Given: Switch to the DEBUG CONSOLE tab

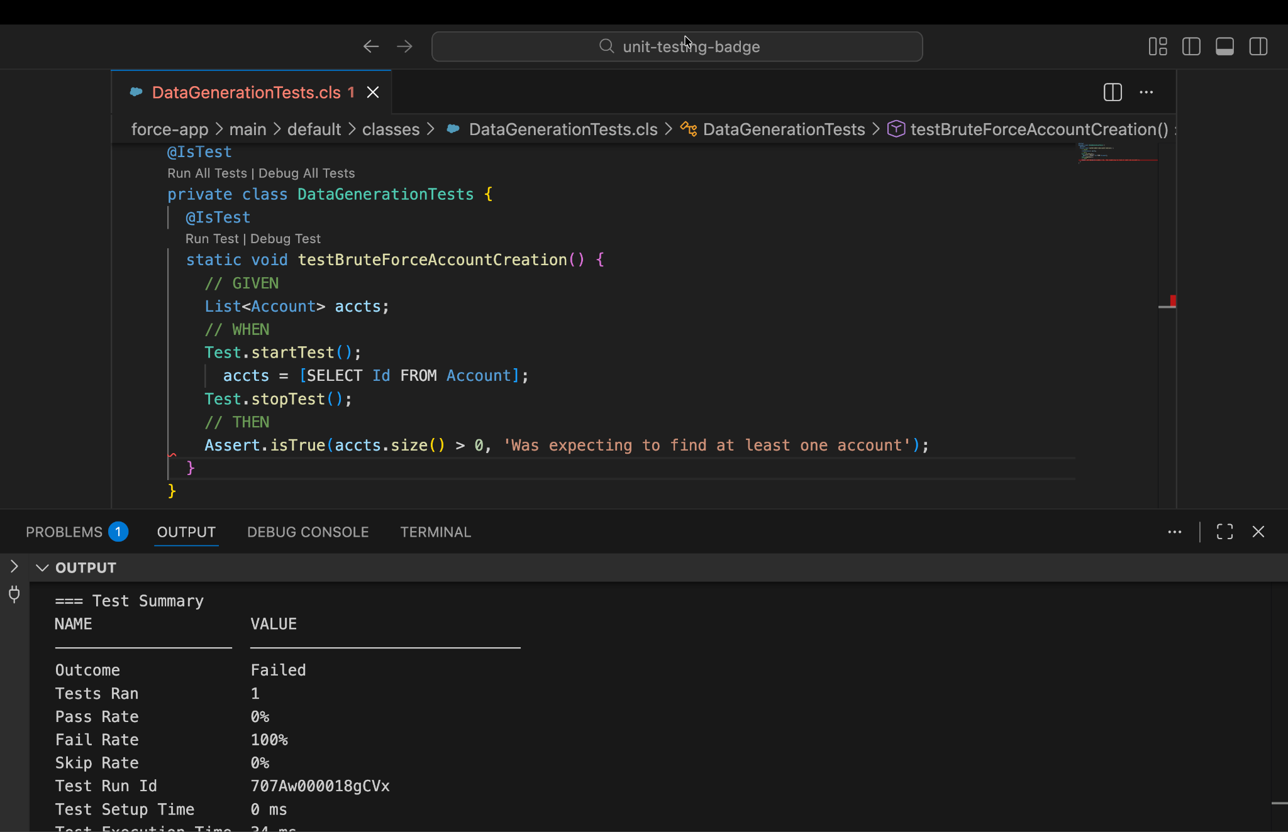Looking at the screenshot, I should (x=308, y=532).
